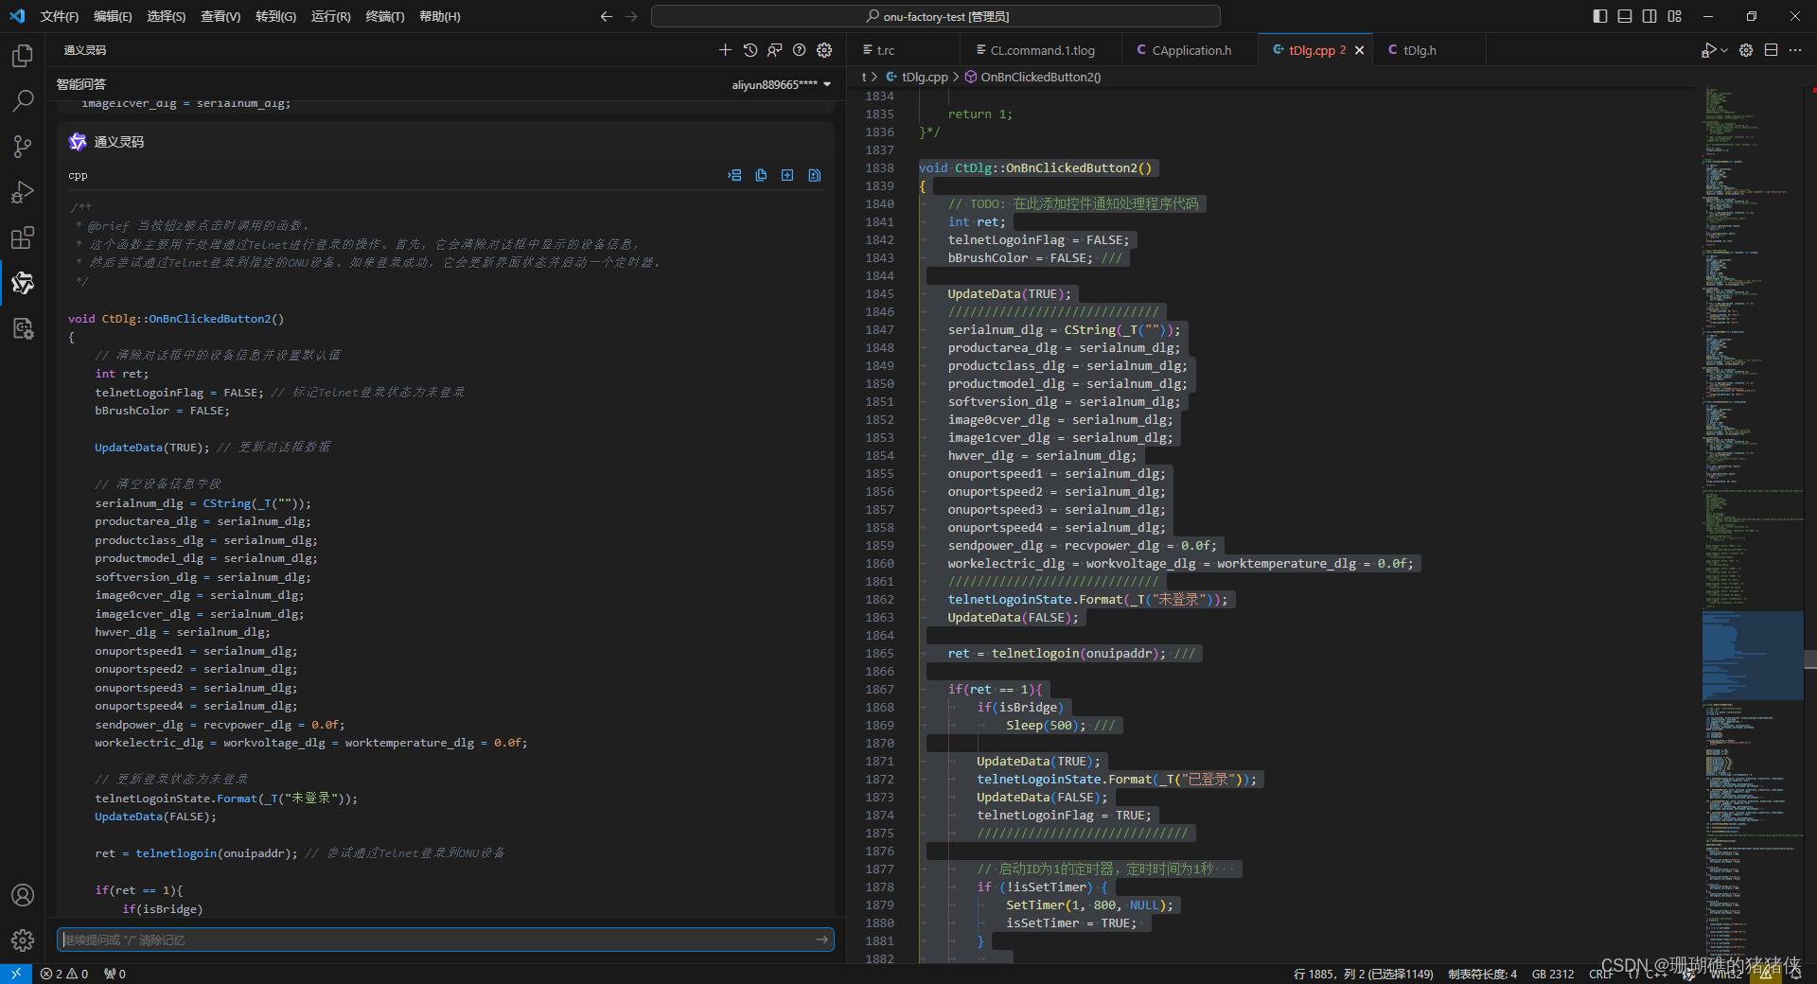Screen dimensions: 1817x984
Task: Open the 查看(V) menu
Action: 221,16
